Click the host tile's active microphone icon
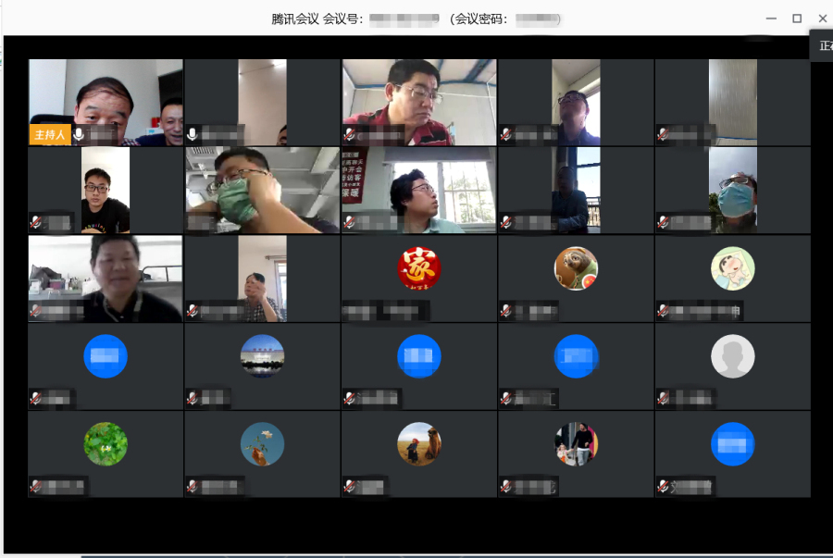The image size is (833, 558). pyautogui.click(x=79, y=135)
